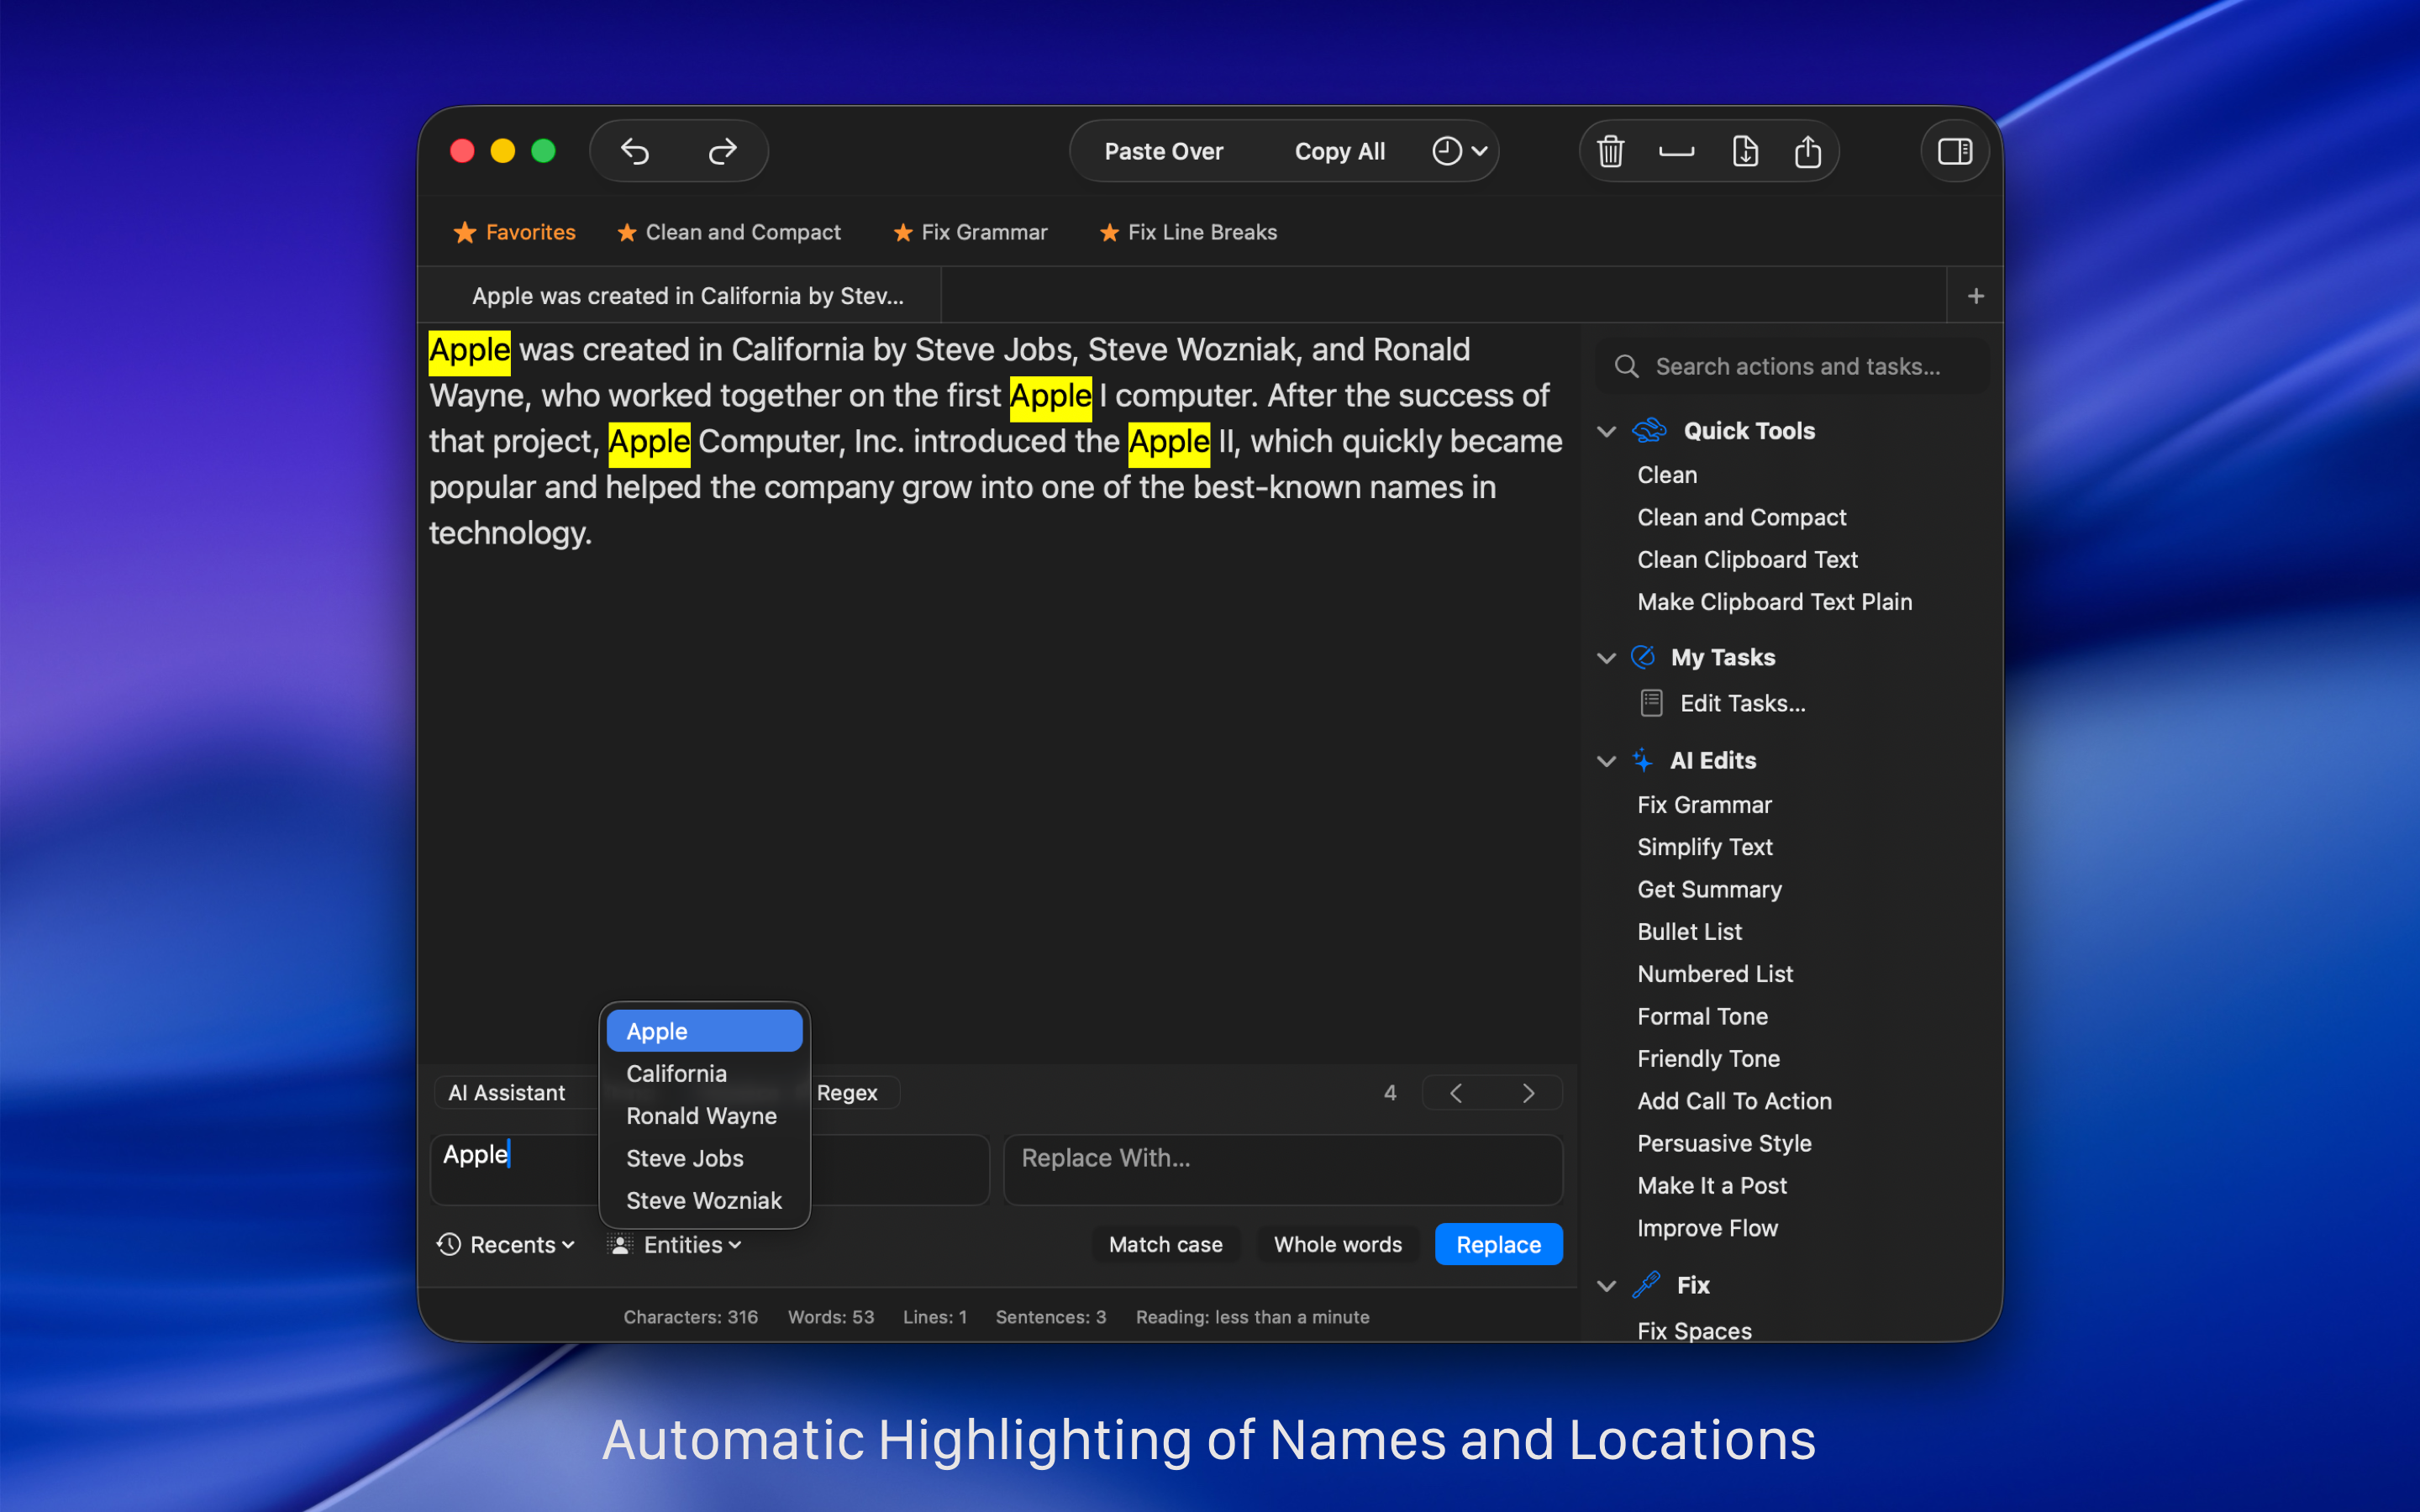
Task: Click the Copy All button
Action: pos(1339,151)
